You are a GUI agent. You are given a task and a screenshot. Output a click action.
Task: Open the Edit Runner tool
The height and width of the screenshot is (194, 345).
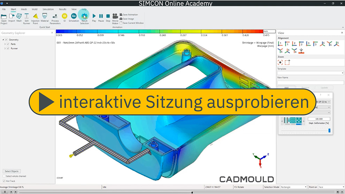pos(26,16)
